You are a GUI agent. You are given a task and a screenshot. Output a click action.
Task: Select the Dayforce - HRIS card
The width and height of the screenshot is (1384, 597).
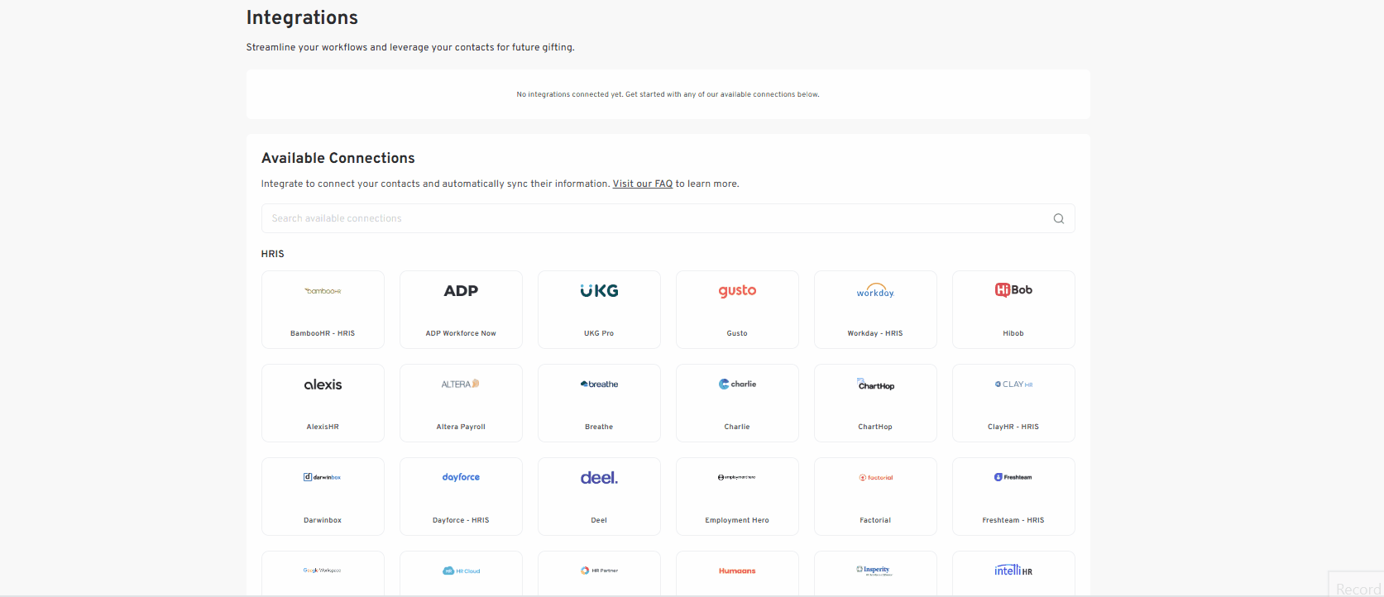pos(461,496)
